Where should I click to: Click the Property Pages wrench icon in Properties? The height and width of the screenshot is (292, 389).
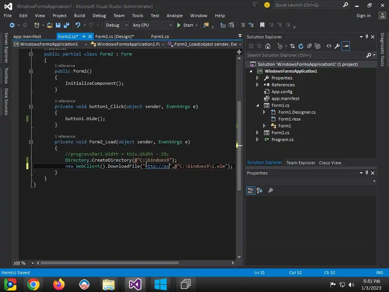[270, 190]
